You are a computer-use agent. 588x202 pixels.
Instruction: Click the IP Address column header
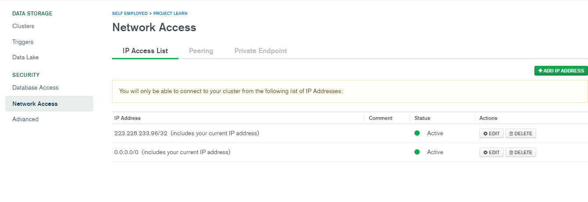127,118
